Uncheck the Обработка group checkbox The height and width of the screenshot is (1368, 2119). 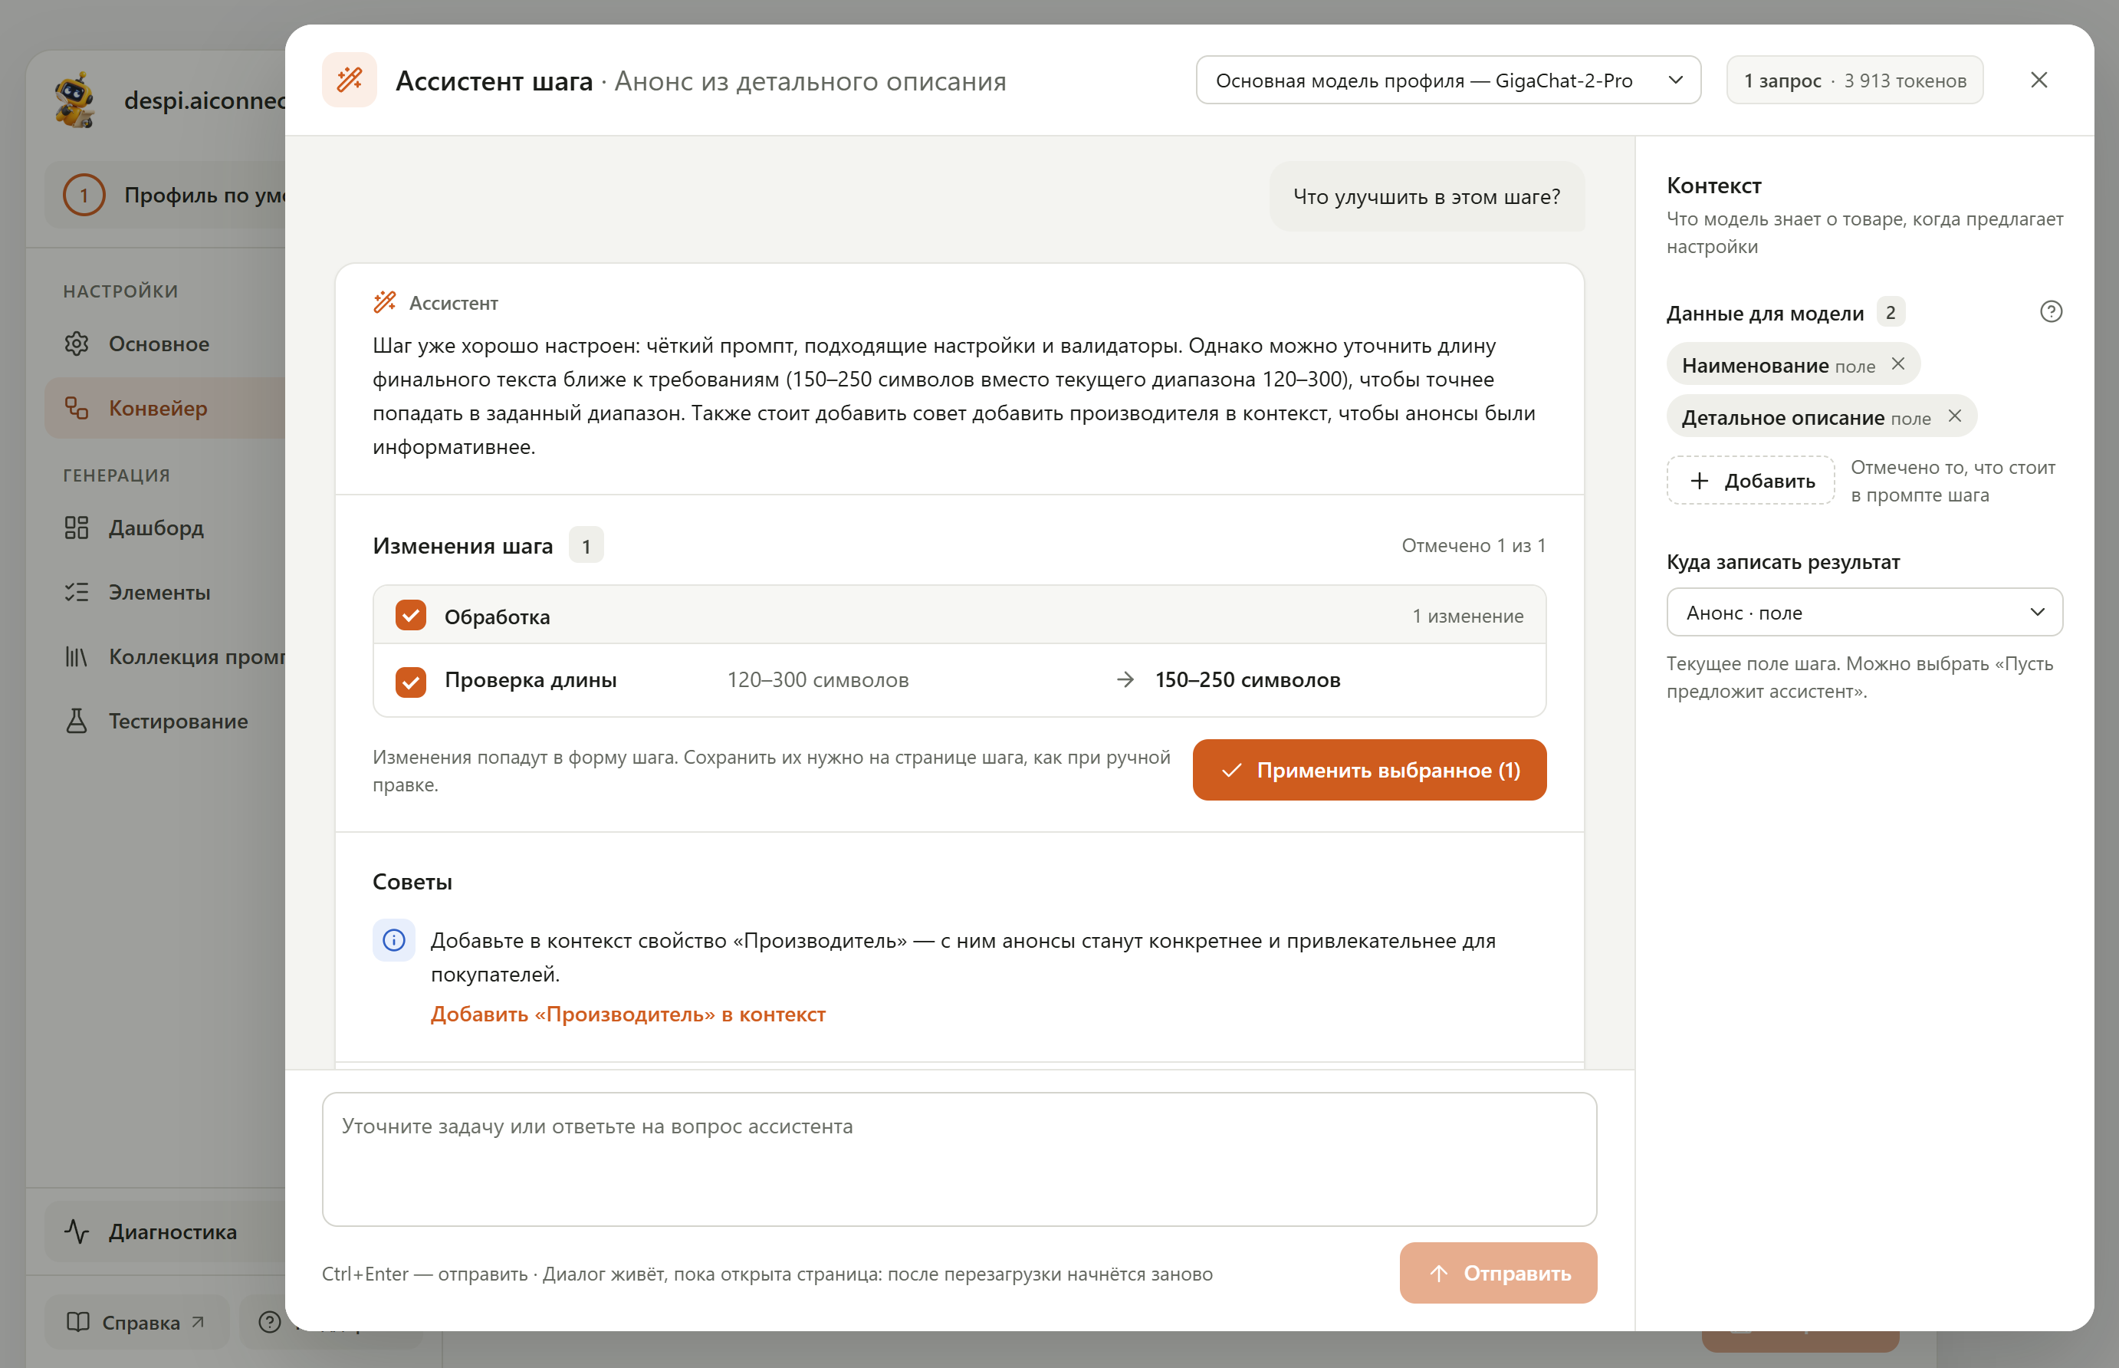(410, 616)
